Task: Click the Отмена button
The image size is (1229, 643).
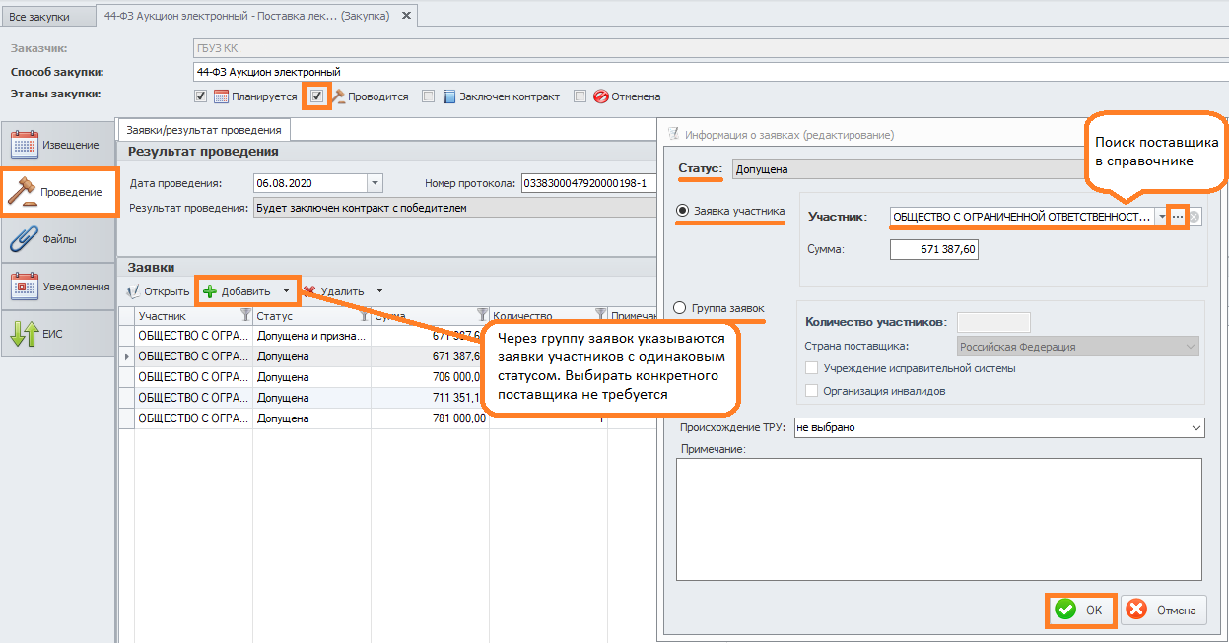Action: click(1162, 610)
